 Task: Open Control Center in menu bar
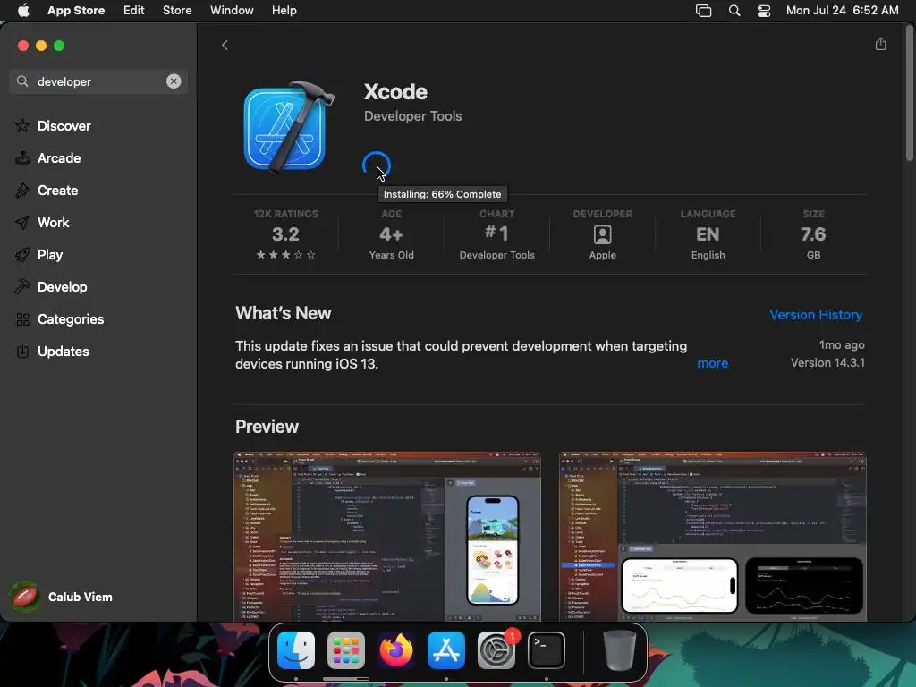pos(764,11)
